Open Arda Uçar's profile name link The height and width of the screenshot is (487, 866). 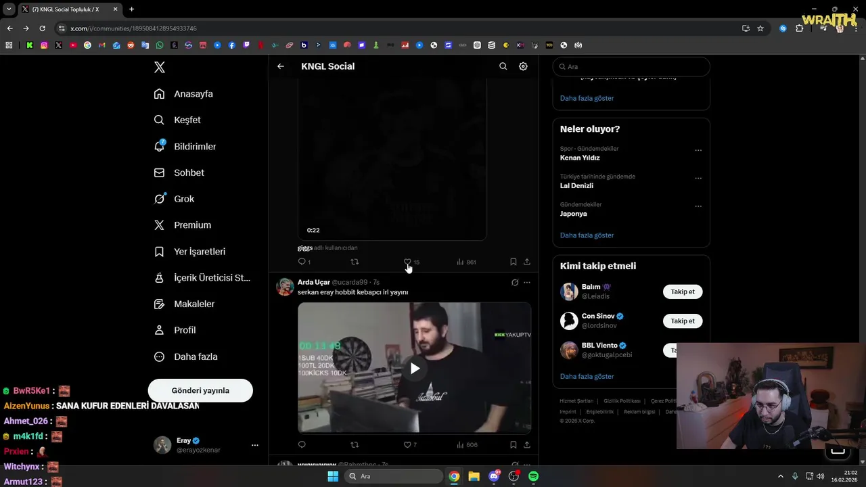click(x=314, y=282)
